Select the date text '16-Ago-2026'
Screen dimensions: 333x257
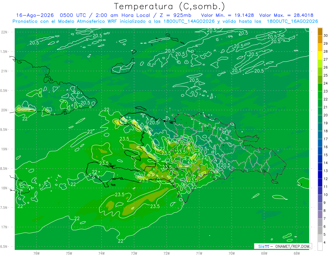click(35, 16)
